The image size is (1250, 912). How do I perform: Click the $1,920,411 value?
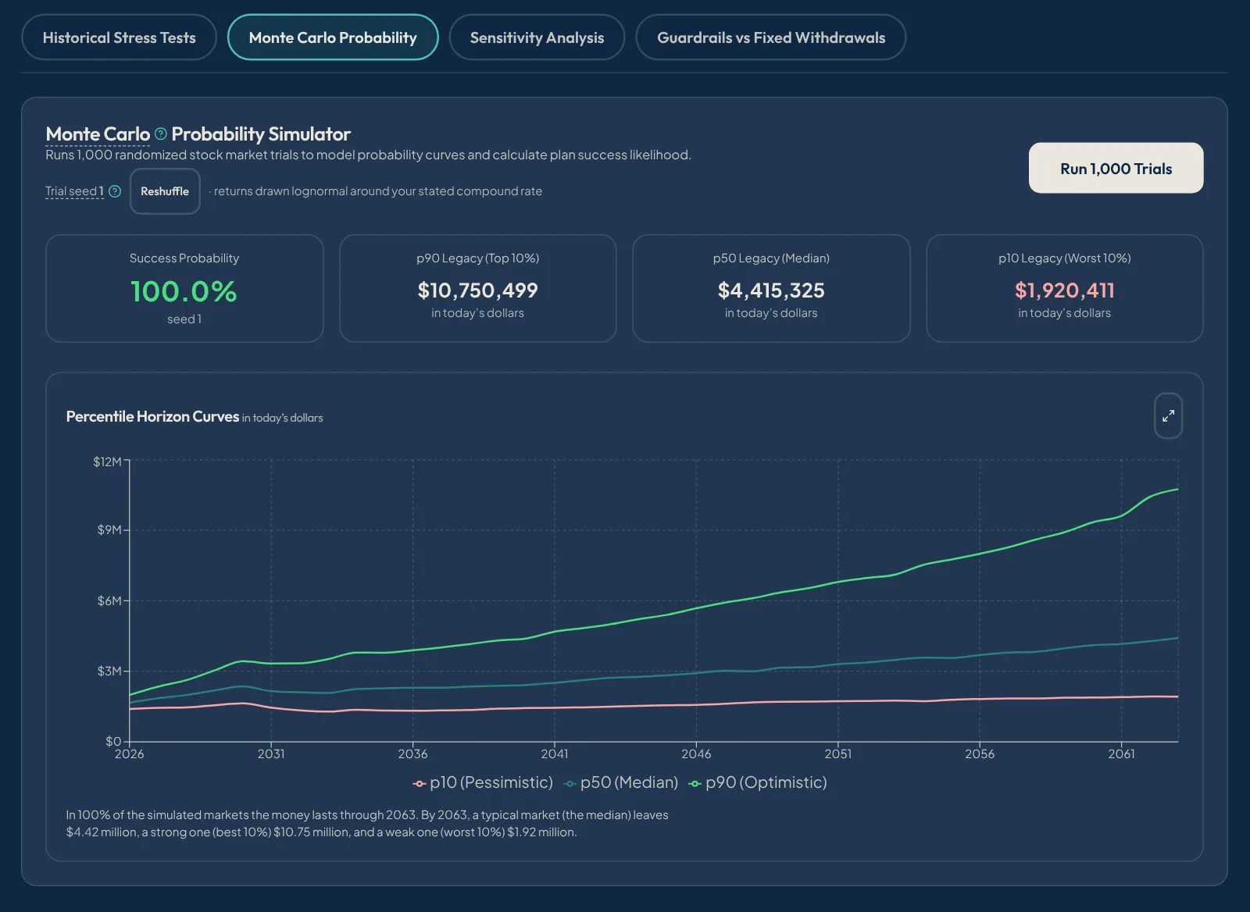(x=1065, y=290)
